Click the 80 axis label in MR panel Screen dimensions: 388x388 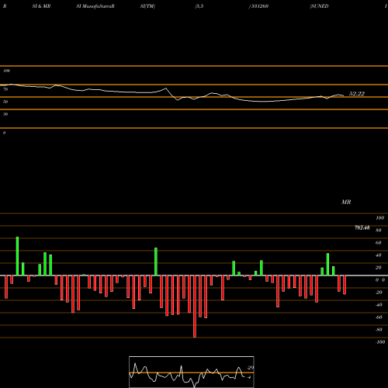click(379, 230)
